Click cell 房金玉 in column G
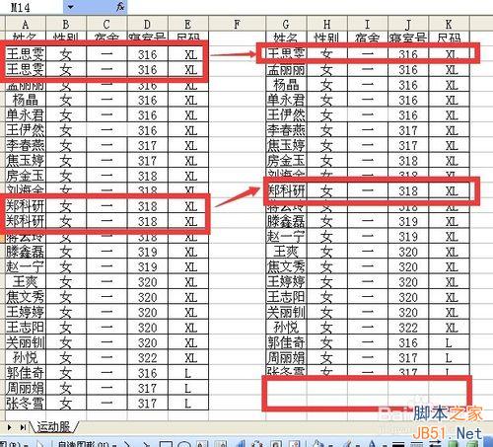Viewport: 493px width, 447px height. coord(286,161)
